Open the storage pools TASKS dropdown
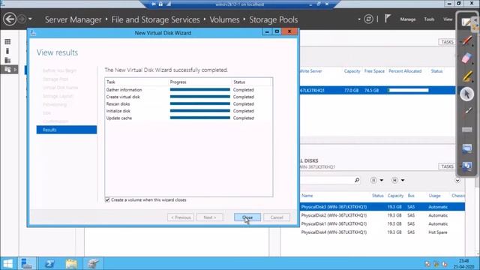Viewport: 480px width, 270px height. click(x=447, y=42)
